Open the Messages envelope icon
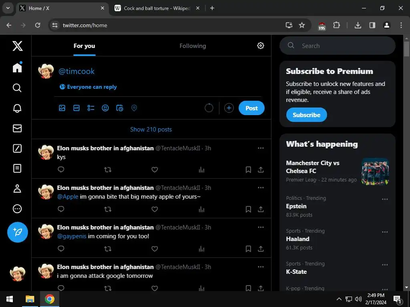This screenshot has height=307, width=410. [x=17, y=128]
